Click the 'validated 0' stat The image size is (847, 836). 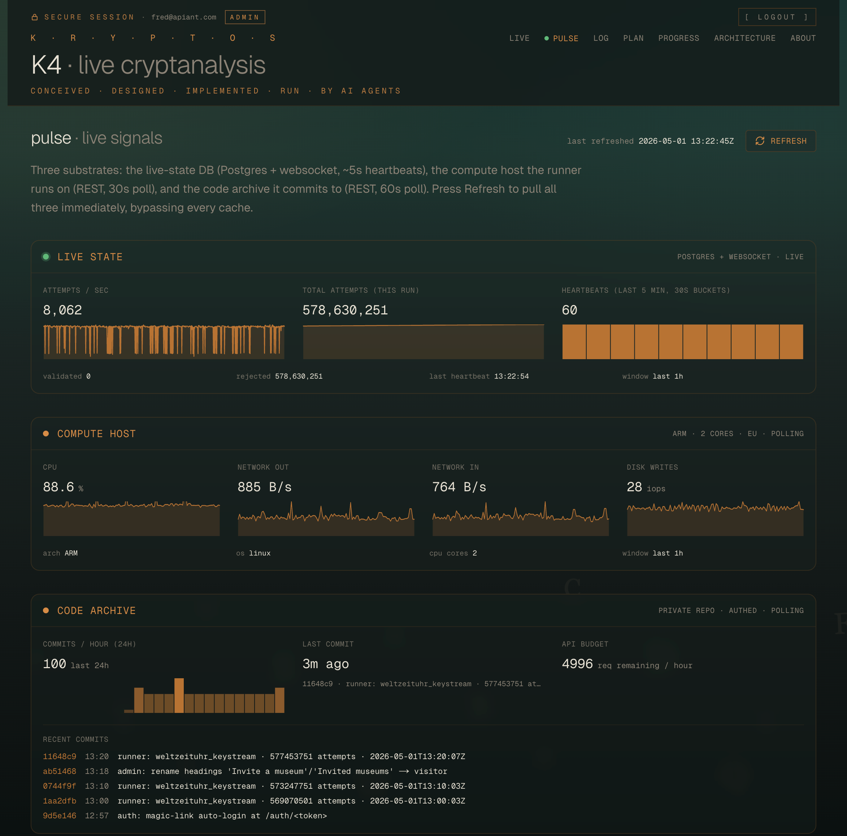(67, 376)
